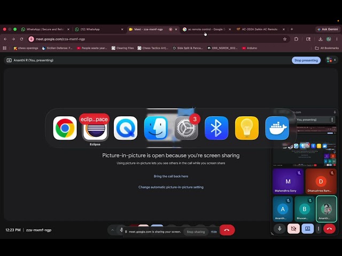Open Chess Tactics Art bookmark
342x256 pixels.
[x=153, y=48]
